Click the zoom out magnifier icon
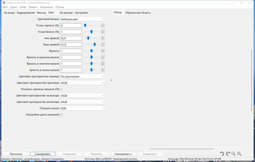Image resolution: width=255 pixels, height=162 pixels. pos(234,154)
